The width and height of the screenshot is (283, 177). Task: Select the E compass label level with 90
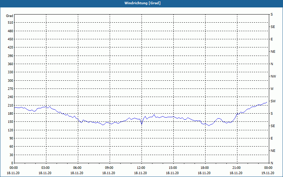[x=272, y=138]
